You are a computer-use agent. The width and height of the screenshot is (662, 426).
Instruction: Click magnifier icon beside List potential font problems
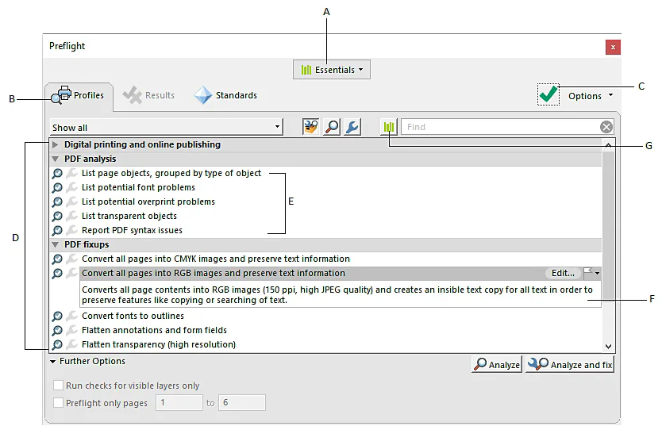(57, 188)
